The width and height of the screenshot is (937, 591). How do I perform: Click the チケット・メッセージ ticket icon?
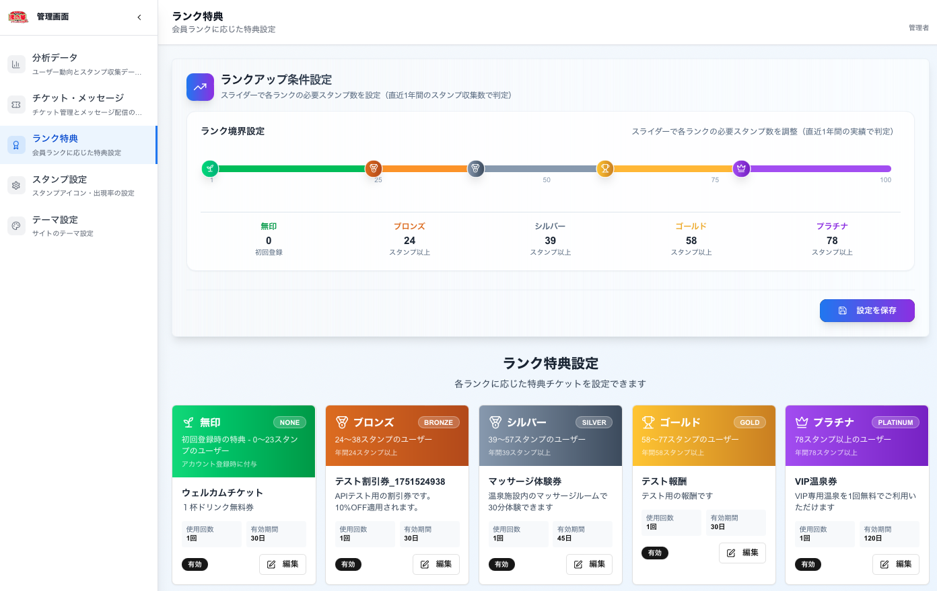15,104
